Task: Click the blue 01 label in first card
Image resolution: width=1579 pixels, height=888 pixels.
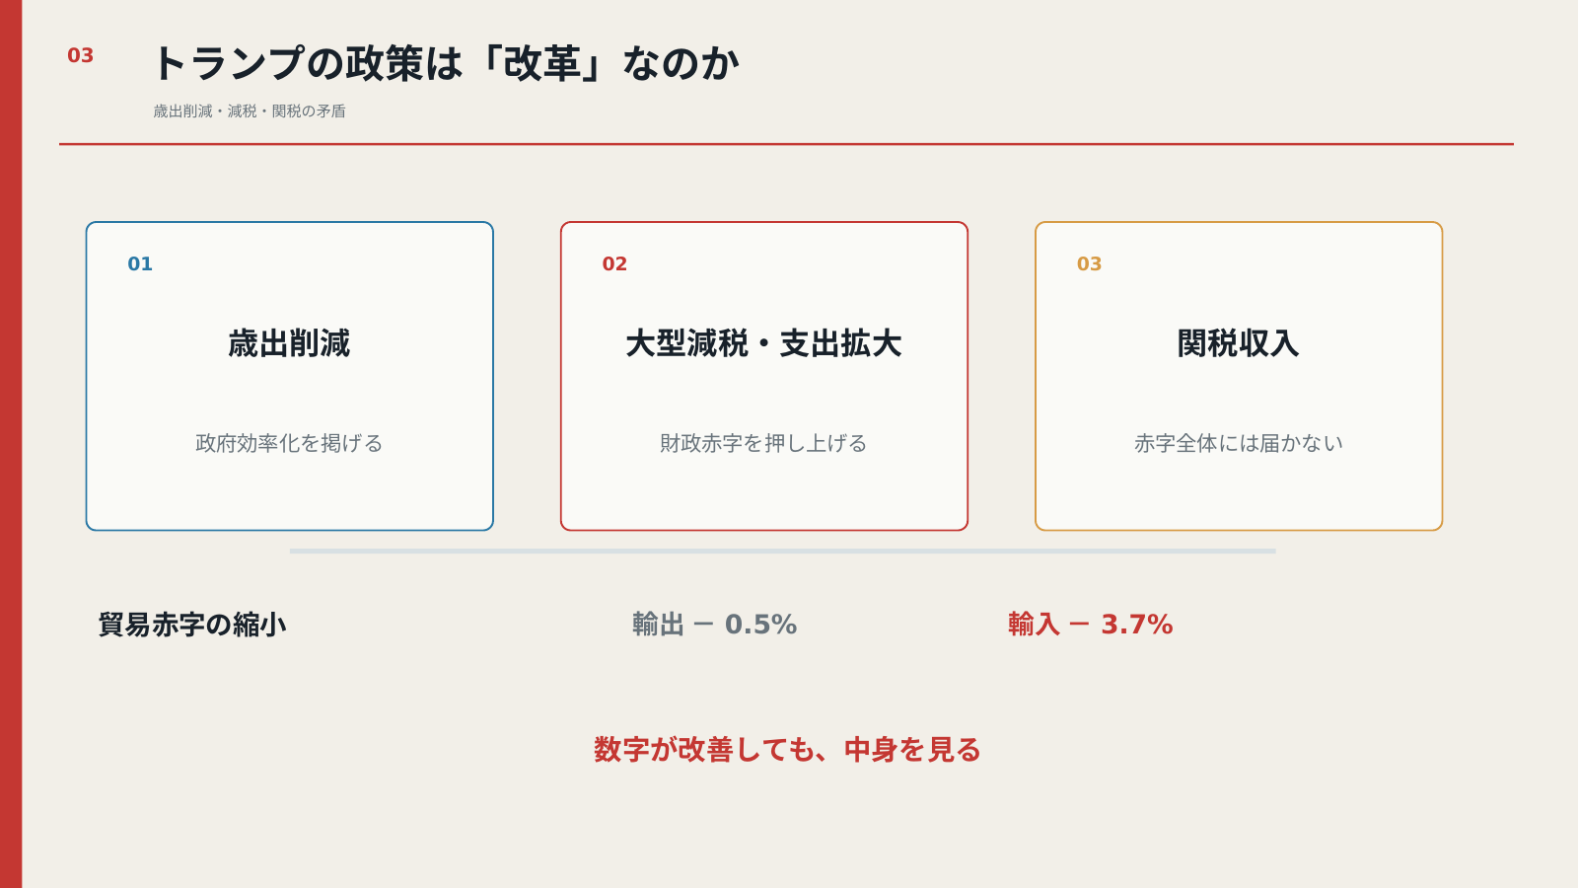Action: [x=140, y=264]
